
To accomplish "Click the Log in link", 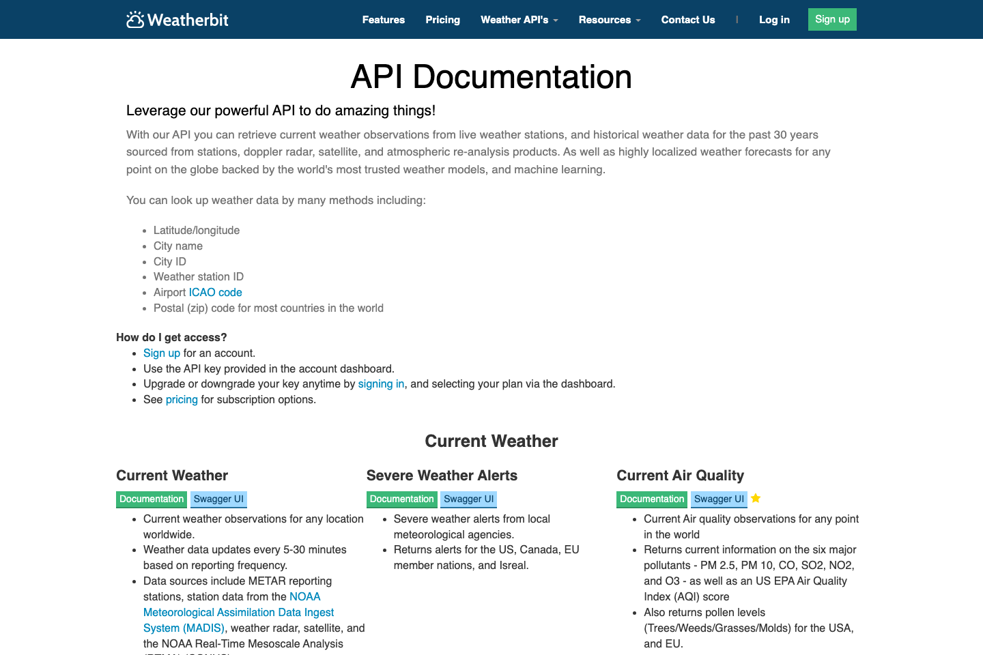I will (x=774, y=20).
